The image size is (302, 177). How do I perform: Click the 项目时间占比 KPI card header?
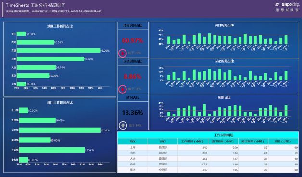(133, 25)
